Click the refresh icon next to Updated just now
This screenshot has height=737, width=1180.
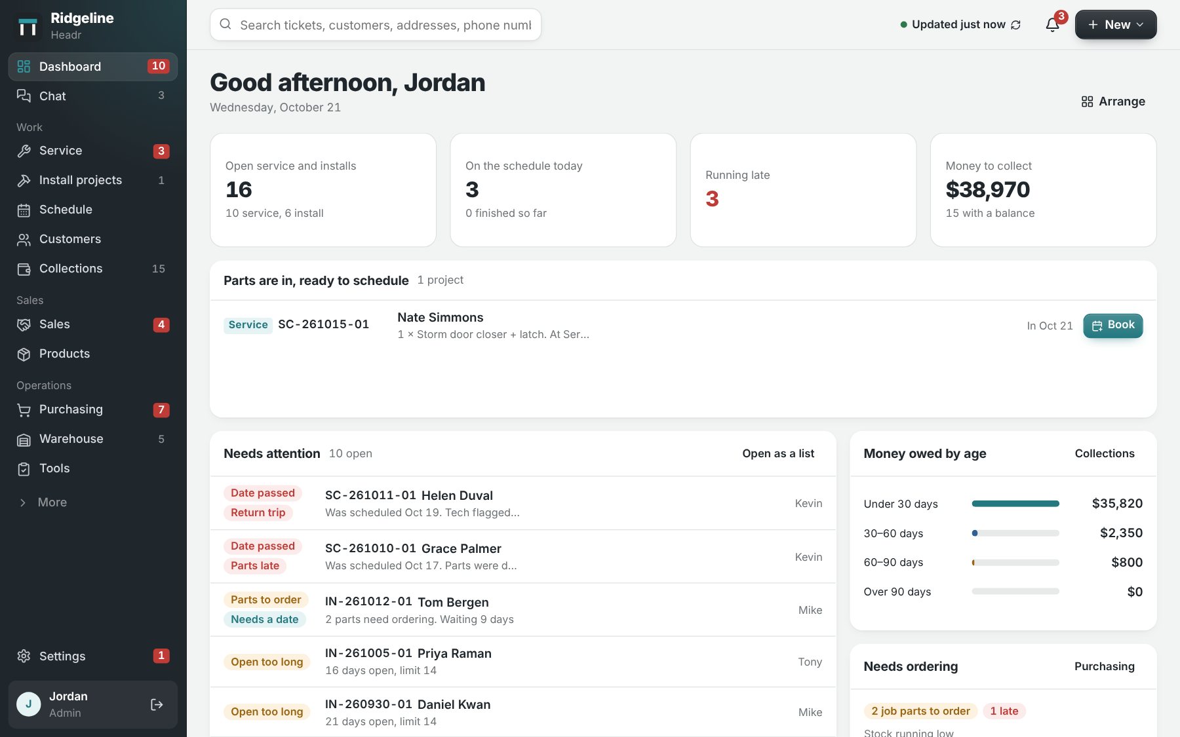pos(1016,25)
